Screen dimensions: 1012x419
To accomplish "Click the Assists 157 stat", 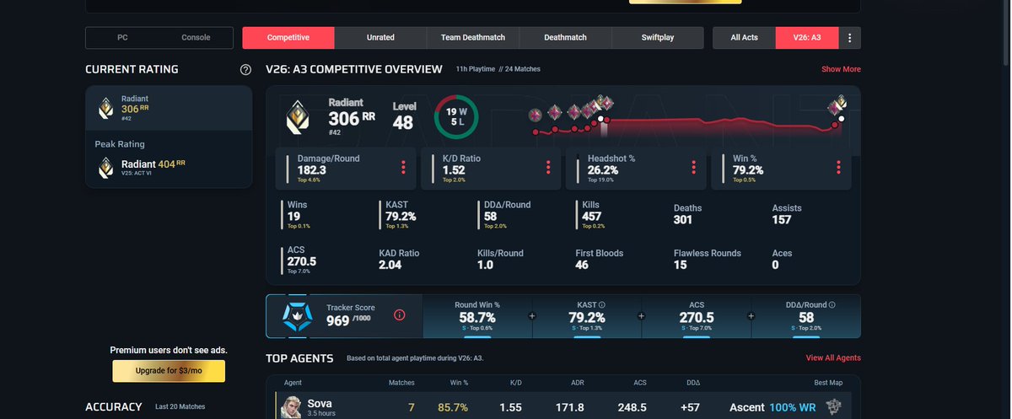I will (787, 213).
